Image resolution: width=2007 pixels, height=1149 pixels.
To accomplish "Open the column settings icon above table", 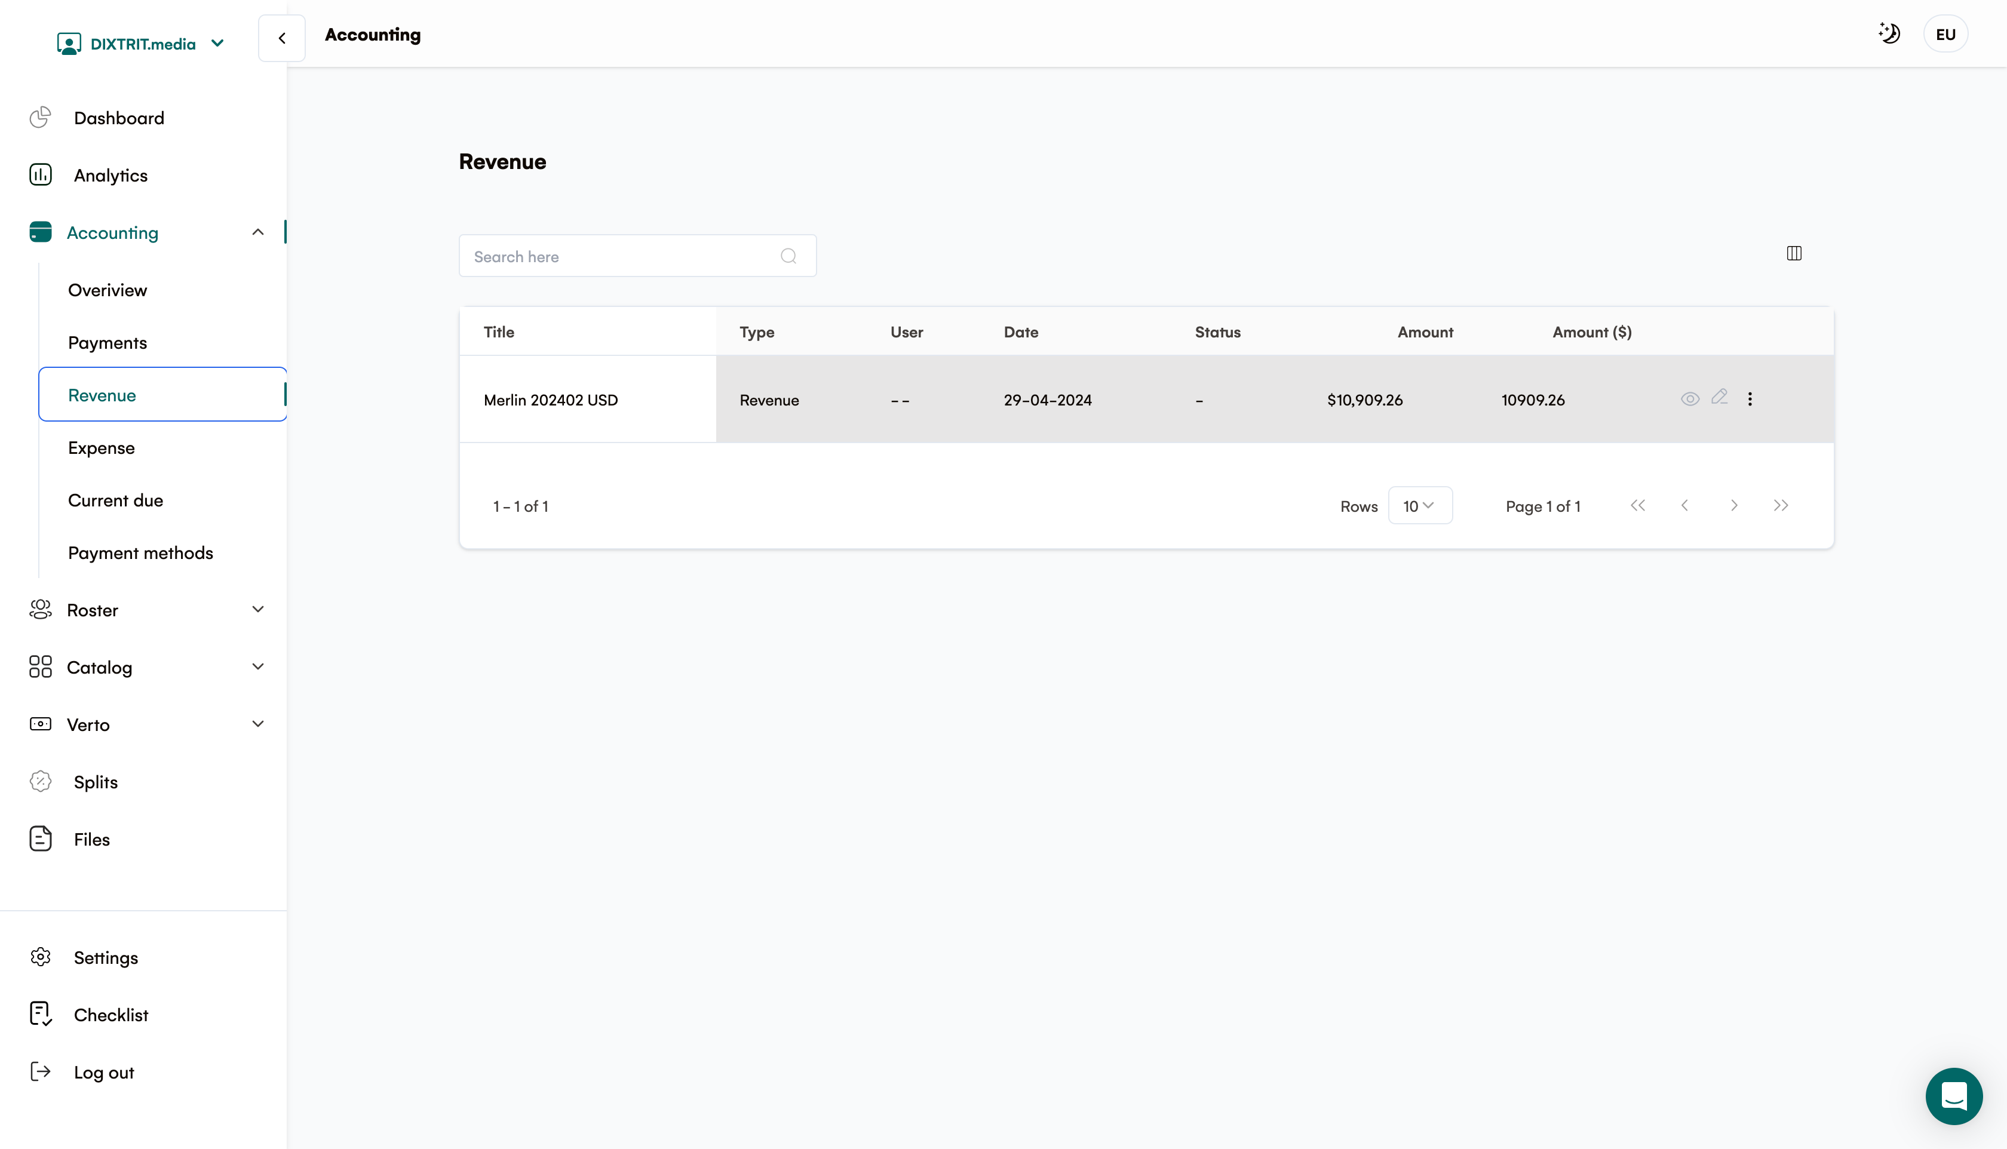I will point(1794,253).
